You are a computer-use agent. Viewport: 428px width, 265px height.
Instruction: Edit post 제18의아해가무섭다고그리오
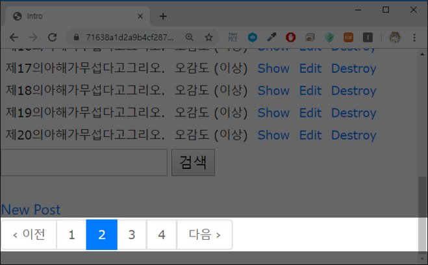[310, 91]
